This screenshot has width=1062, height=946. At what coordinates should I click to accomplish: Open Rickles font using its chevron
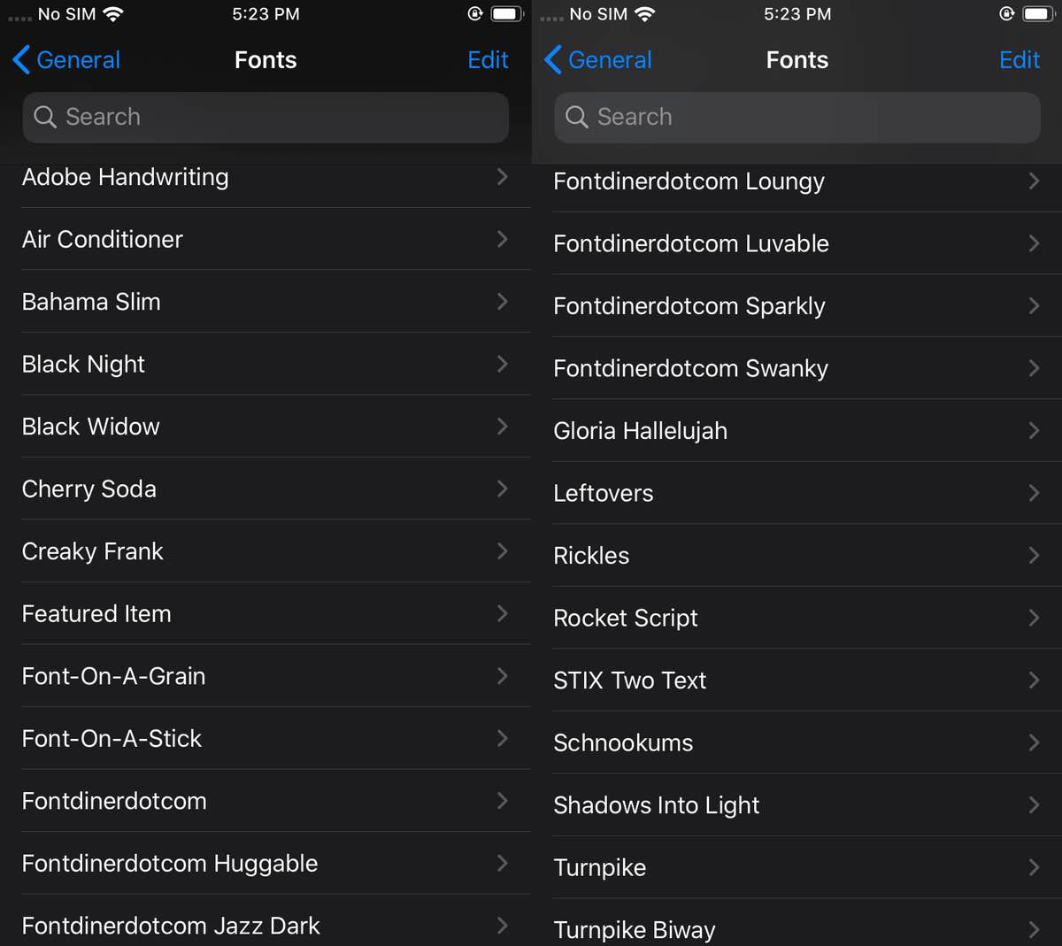point(1034,556)
